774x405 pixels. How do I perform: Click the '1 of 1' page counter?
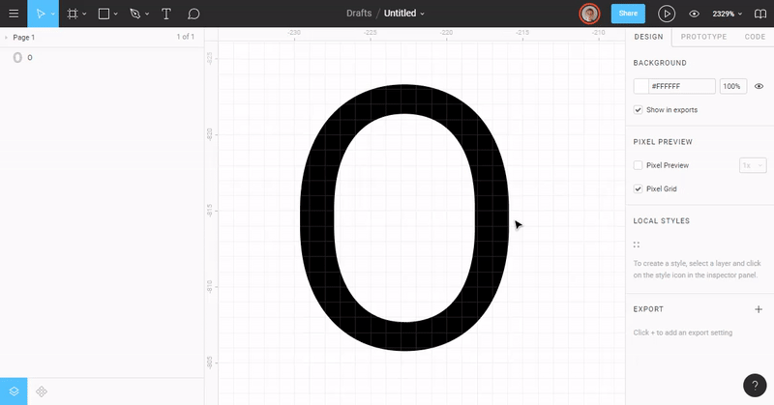point(186,37)
